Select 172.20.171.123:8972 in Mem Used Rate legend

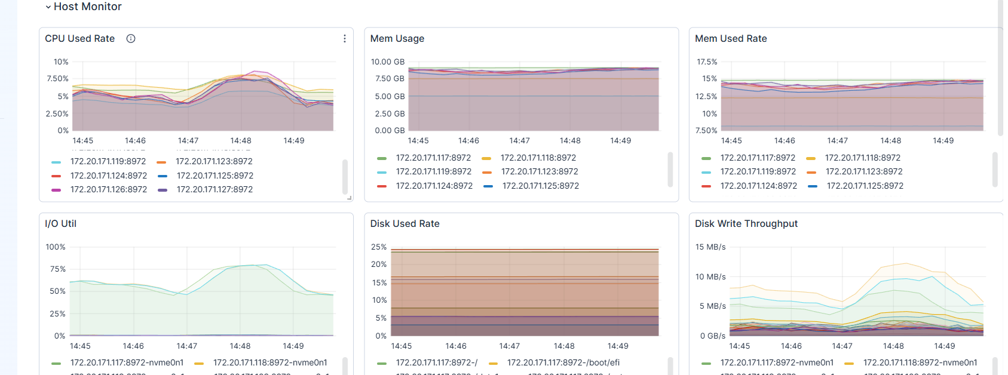tap(864, 172)
